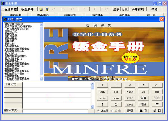Select the 工程 radio button
Image resolution: width=168 pixels, height=121 pixels.
112,111
